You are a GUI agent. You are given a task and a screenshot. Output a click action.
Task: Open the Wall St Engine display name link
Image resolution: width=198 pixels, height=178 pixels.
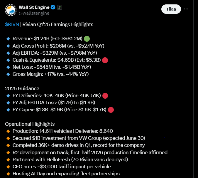[x=34, y=7]
